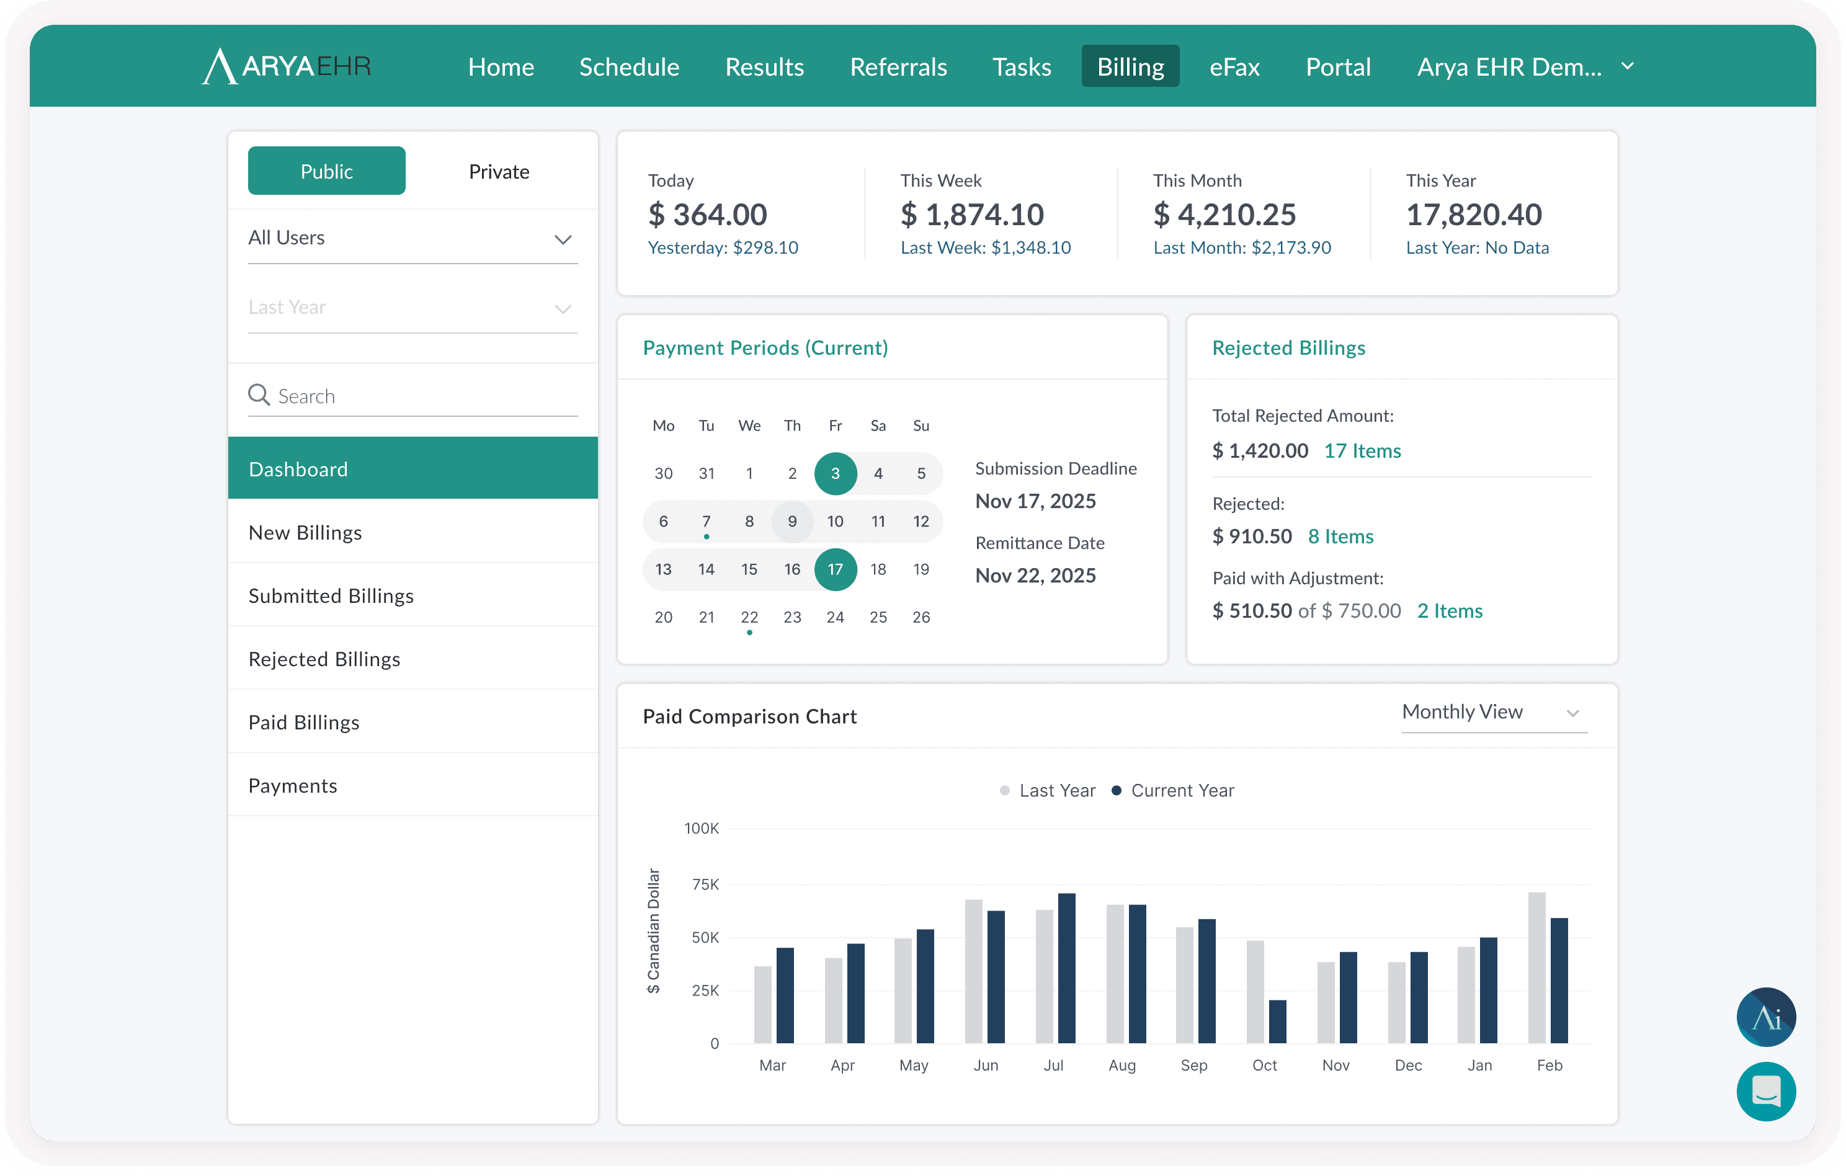This screenshot has width=1846, height=1176.
Task: Click the $ 4,210.25 This Month amount
Action: (1224, 215)
